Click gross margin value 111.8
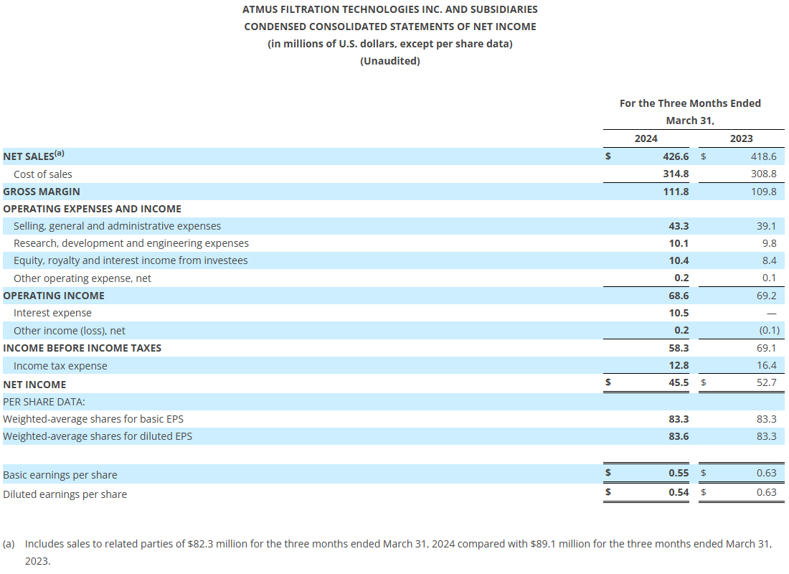 [675, 192]
